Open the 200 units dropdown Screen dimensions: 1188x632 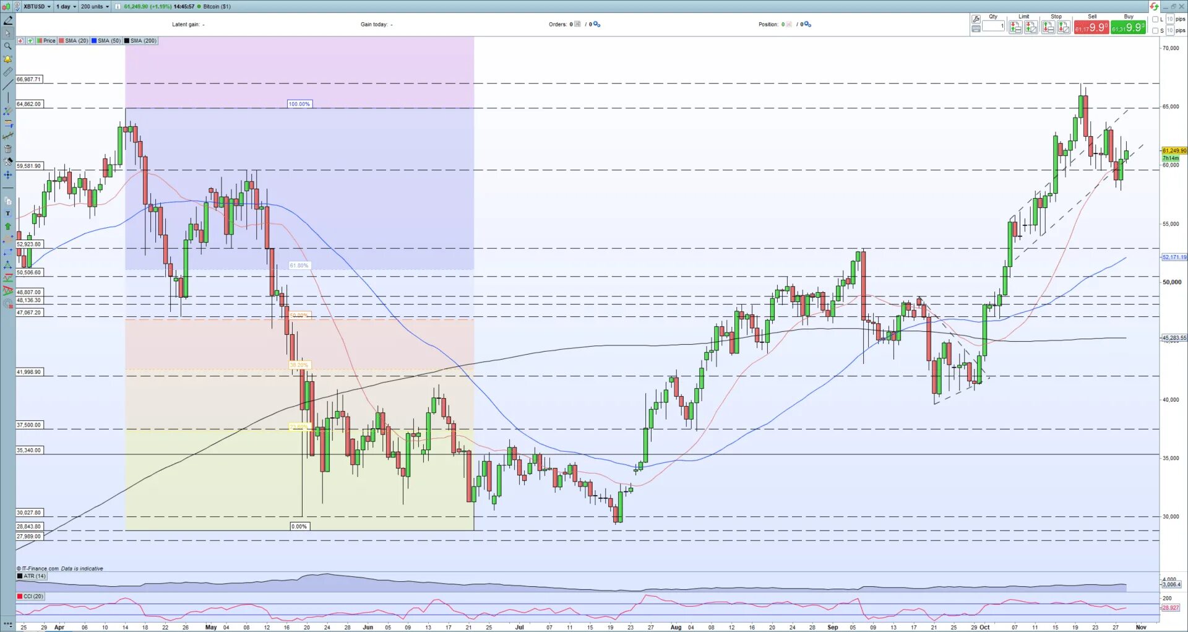point(95,6)
